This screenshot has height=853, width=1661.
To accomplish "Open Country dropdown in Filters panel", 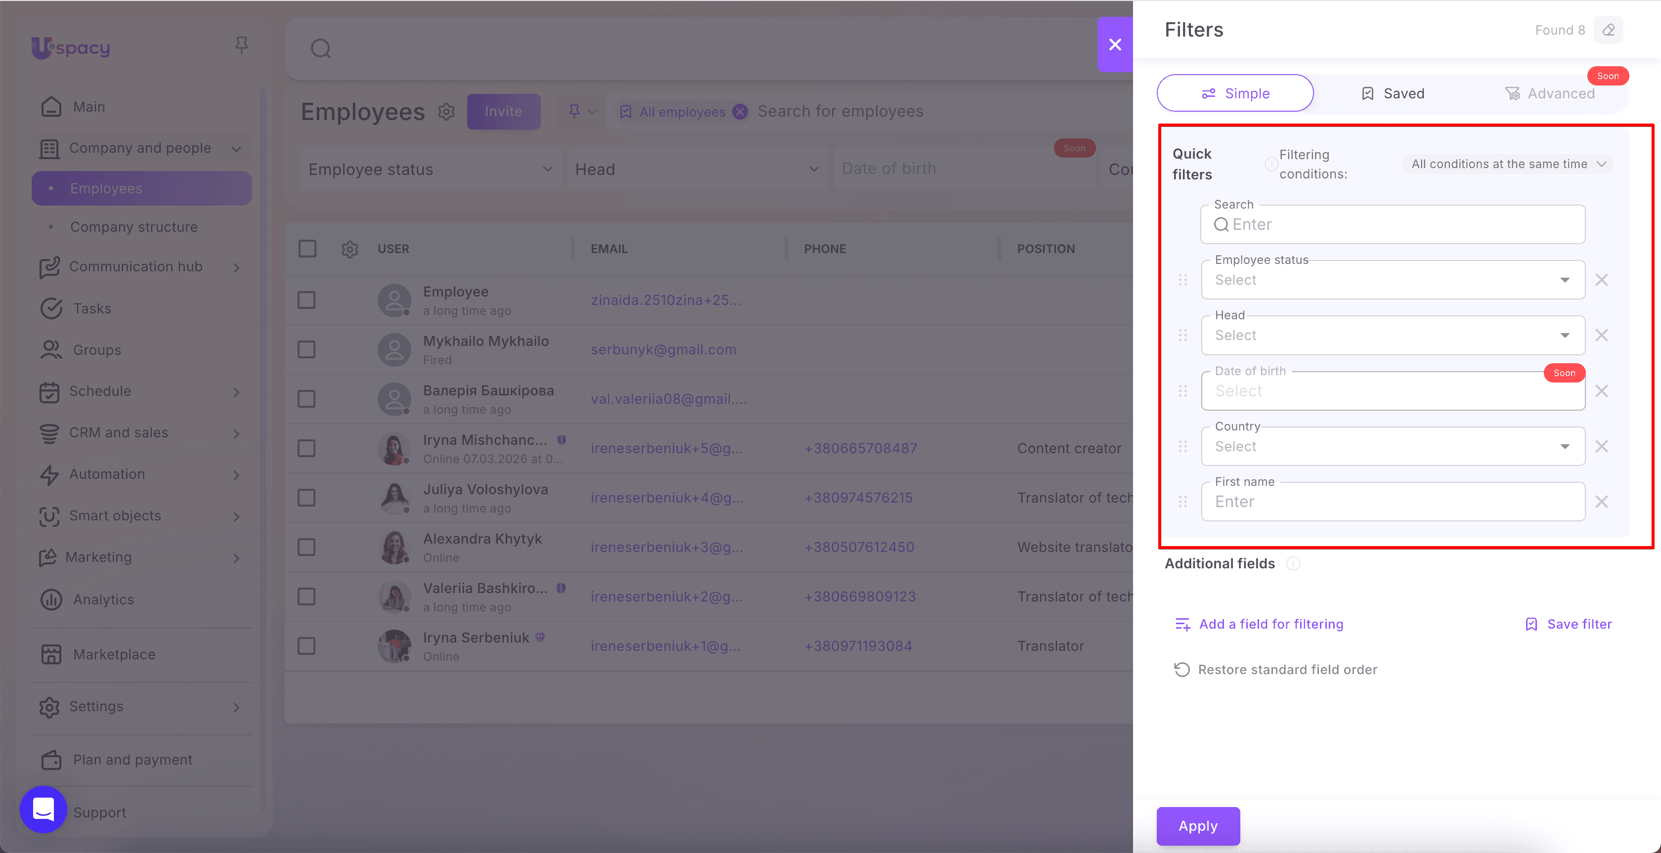I will 1393,446.
